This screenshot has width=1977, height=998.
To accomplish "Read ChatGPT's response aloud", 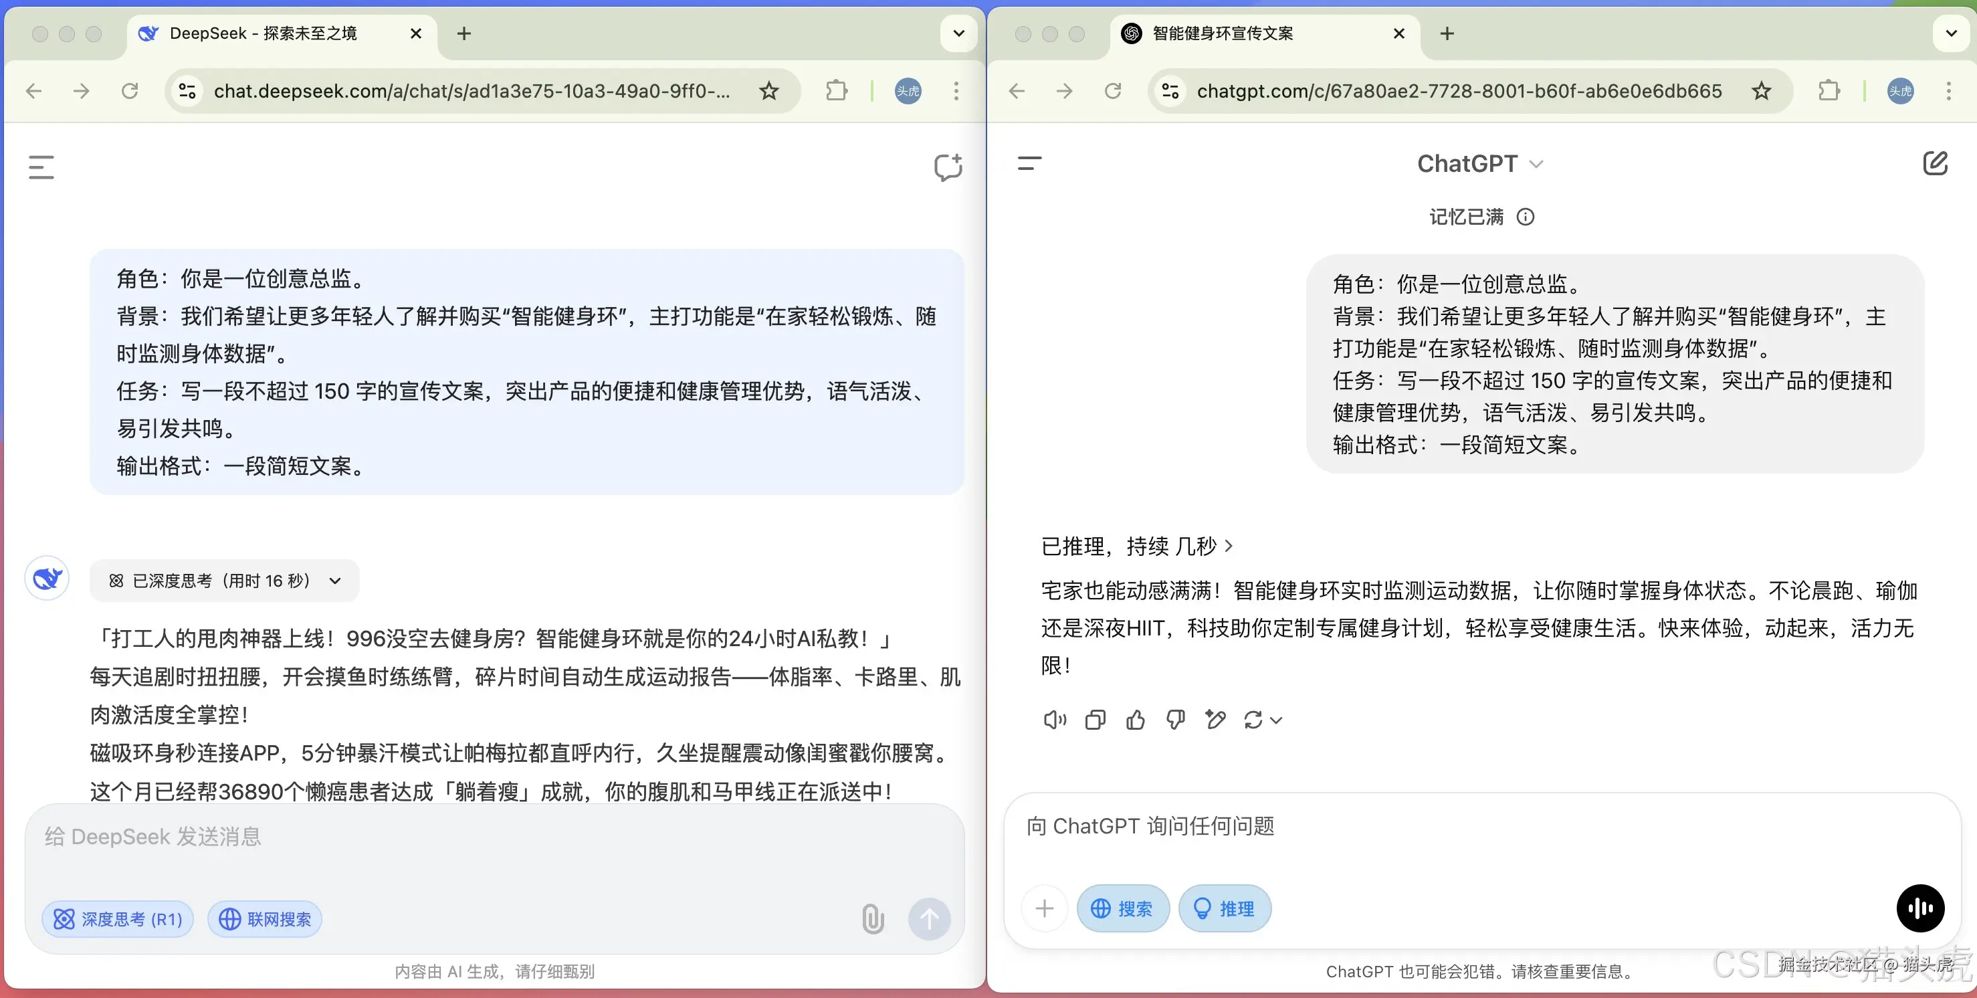I will [1055, 720].
